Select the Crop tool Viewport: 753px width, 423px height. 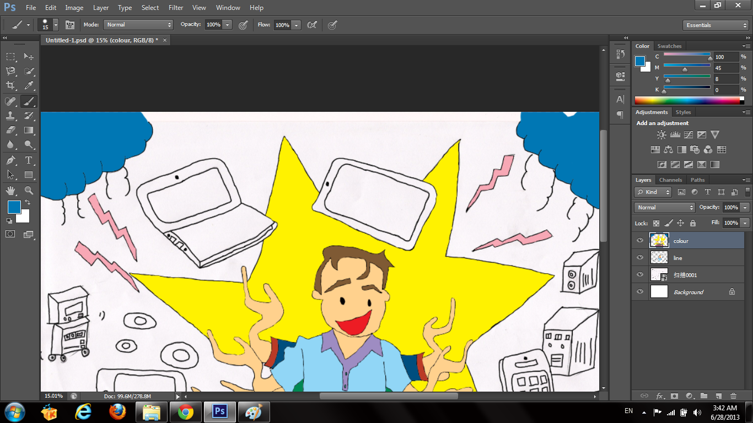click(x=10, y=85)
